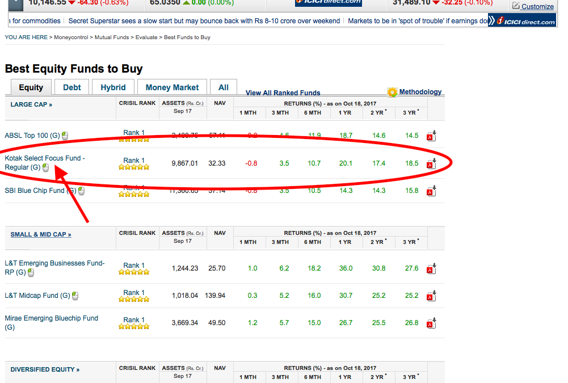
Task: Click star rating for L&T Emerging Businesses Fund
Action: pyautogui.click(x=134, y=272)
